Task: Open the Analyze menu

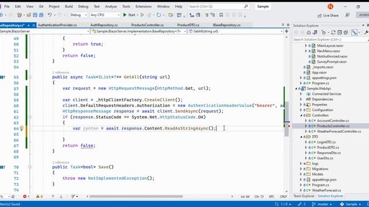Action: [111, 6]
